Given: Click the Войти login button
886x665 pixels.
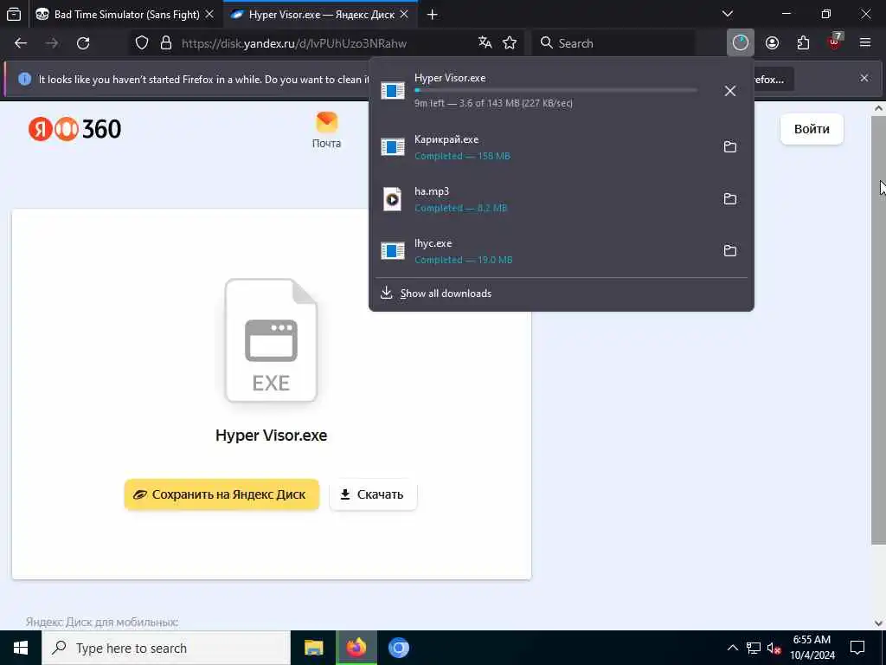Looking at the screenshot, I should tap(812, 129).
